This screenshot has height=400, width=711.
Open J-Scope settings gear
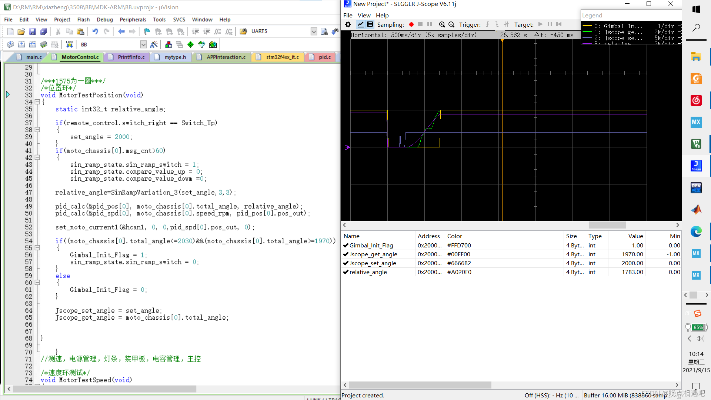tap(348, 24)
